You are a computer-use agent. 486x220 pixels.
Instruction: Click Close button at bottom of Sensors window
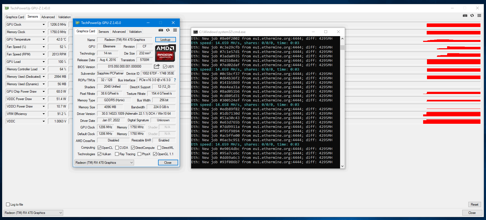coord(472,213)
